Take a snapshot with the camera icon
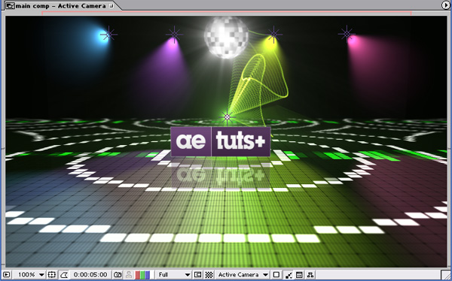Screen dimensions: 452x281 click(118, 275)
